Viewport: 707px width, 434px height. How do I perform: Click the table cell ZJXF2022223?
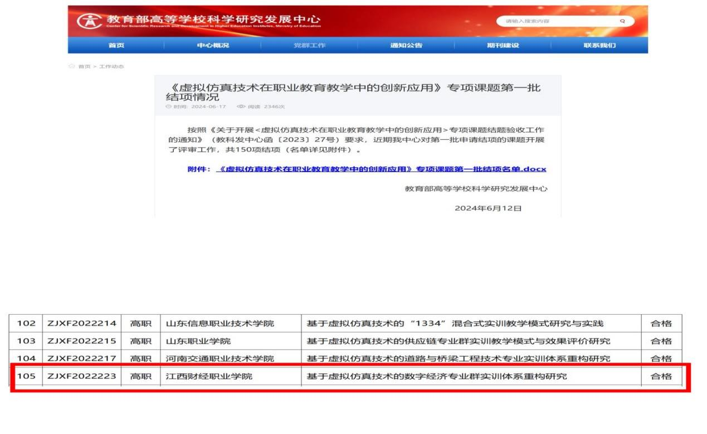tap(82, 376)
